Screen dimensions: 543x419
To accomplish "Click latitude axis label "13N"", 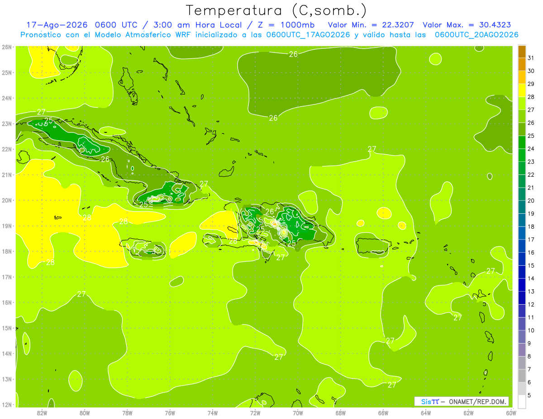I will (x=7, y=379).
